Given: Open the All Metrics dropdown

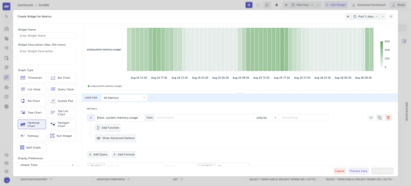Looking at the screenshot, I should (x=124, y=98).
